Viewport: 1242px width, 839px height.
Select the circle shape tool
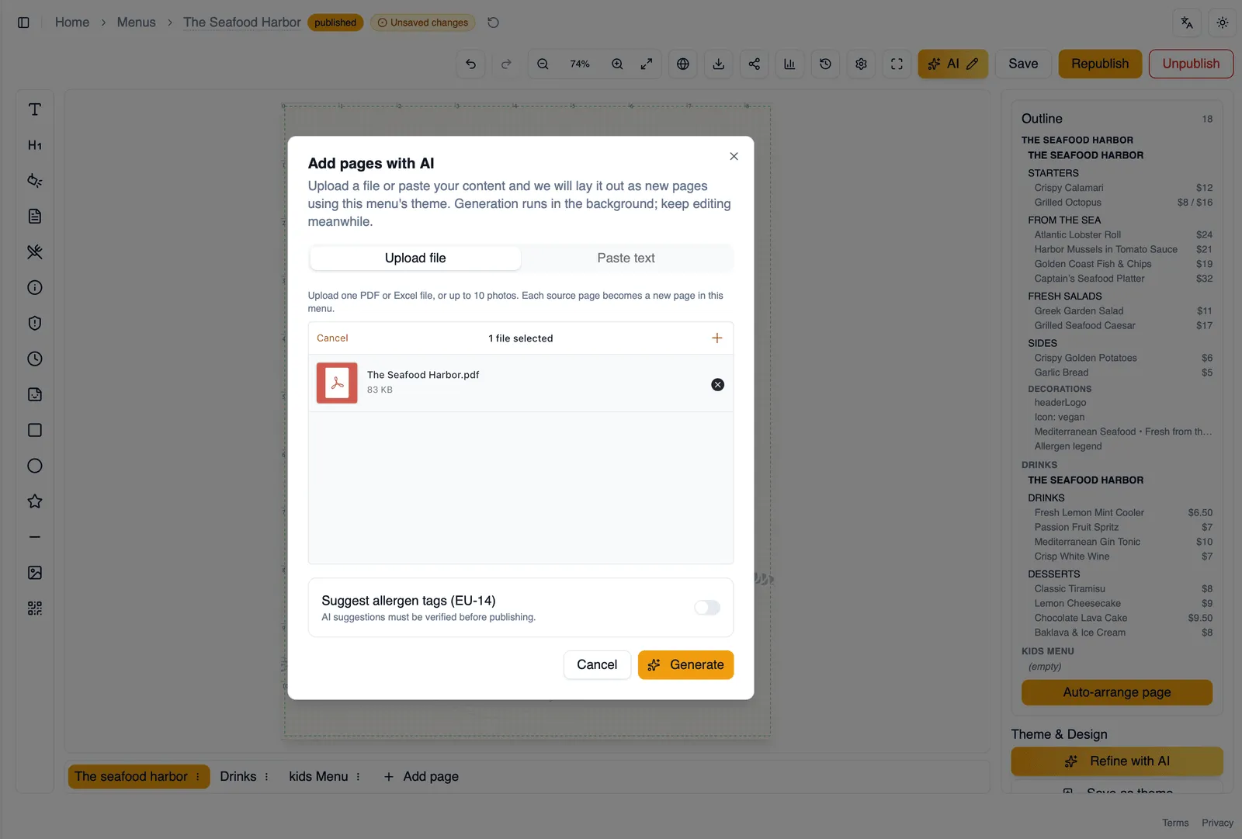[35, 466]
